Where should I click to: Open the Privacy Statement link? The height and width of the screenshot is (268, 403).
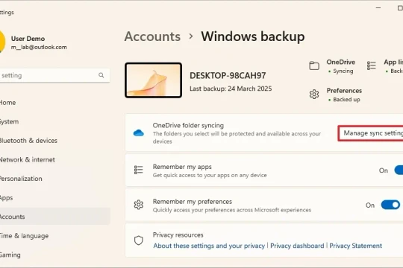pos(356,246)
